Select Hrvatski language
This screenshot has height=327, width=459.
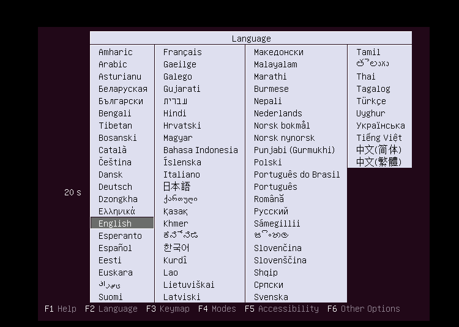coord(182,126)
